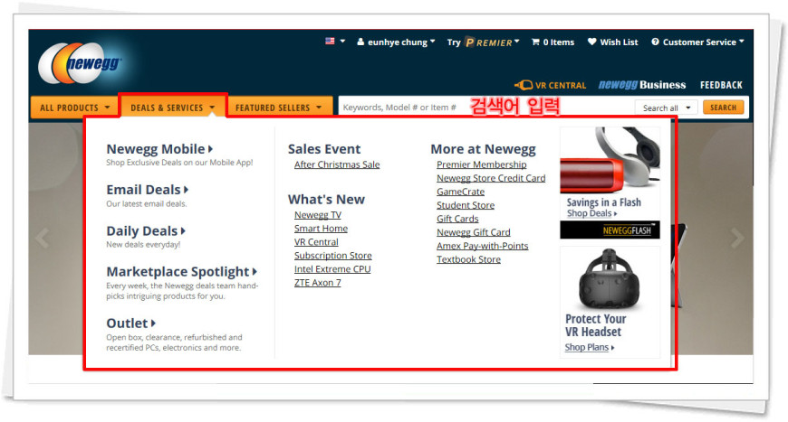
Task: Open the Feedback link
Action: point(721,85)
